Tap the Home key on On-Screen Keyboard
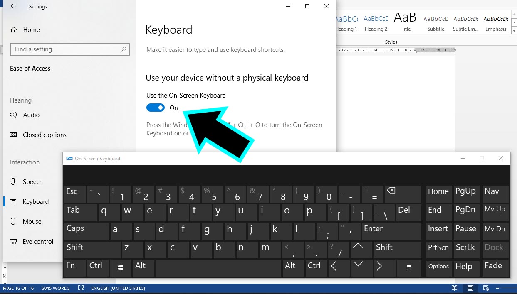517x294 pixels. 439,194
